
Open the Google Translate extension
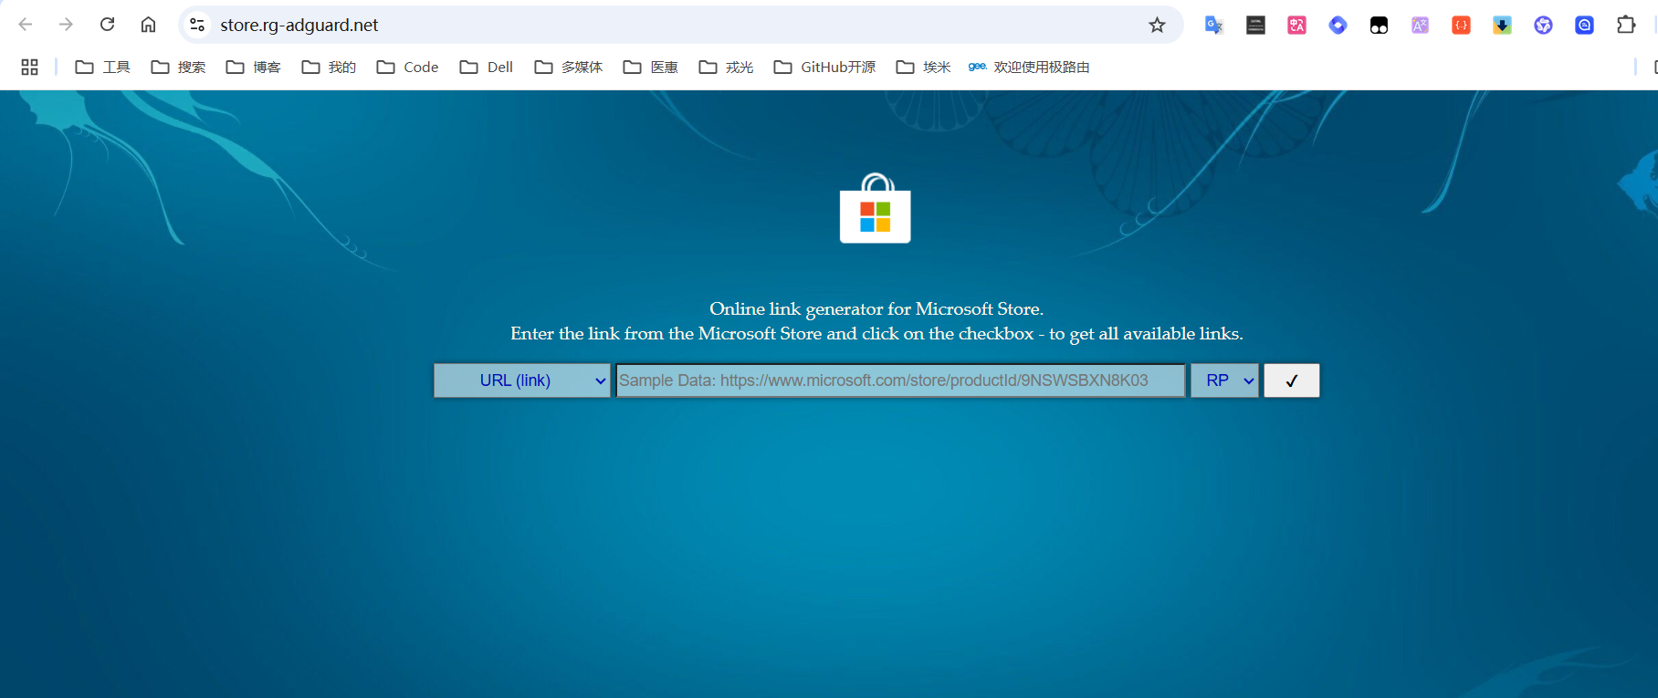pyautogui.click(x=1213, y=25)
